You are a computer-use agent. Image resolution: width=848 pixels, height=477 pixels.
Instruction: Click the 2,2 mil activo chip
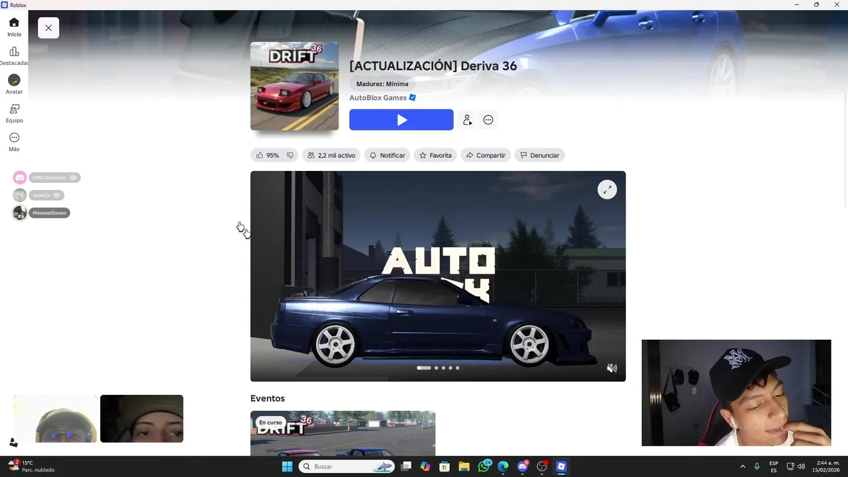[331, 155]
